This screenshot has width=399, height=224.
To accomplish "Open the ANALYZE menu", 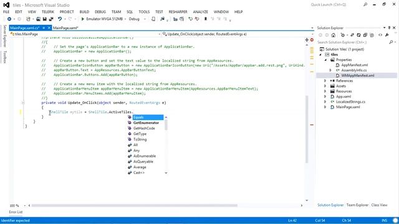I will pyautogui.click(x=200, y=12).
